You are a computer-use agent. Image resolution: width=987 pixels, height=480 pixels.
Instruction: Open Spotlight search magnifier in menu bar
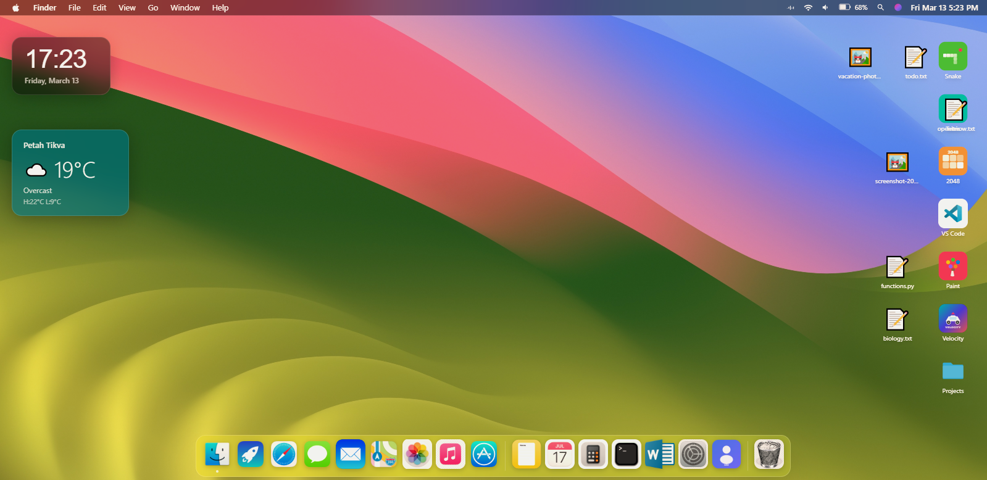(881, 7)
